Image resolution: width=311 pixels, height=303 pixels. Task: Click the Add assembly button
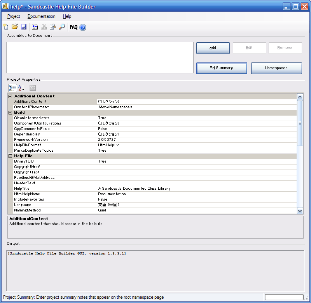click(x=213, y=48)
